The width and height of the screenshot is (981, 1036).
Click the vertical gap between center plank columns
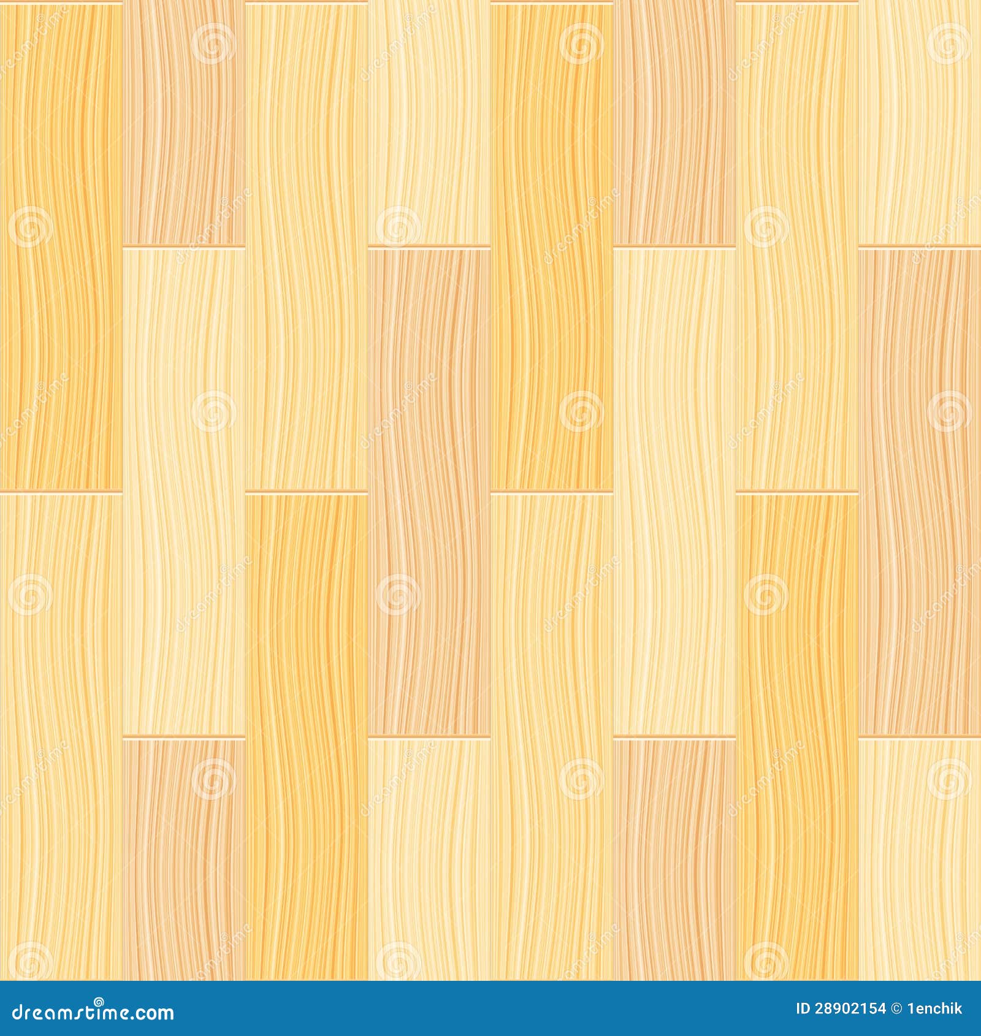click(491, 368)
